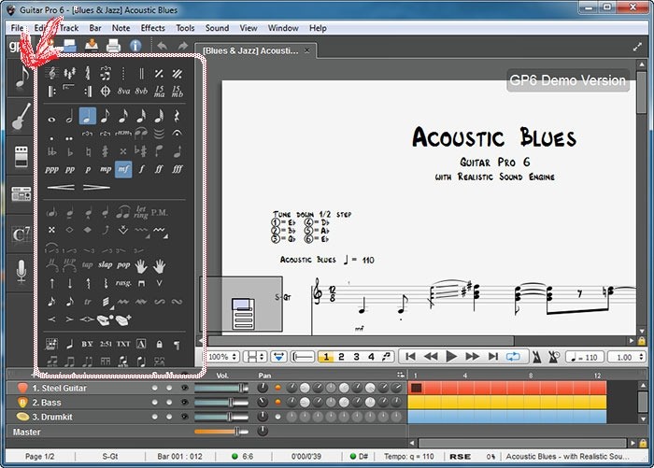Open the 1.00 playback speed dropdown
Screen dimensions: 654x468
coord(622,357)
